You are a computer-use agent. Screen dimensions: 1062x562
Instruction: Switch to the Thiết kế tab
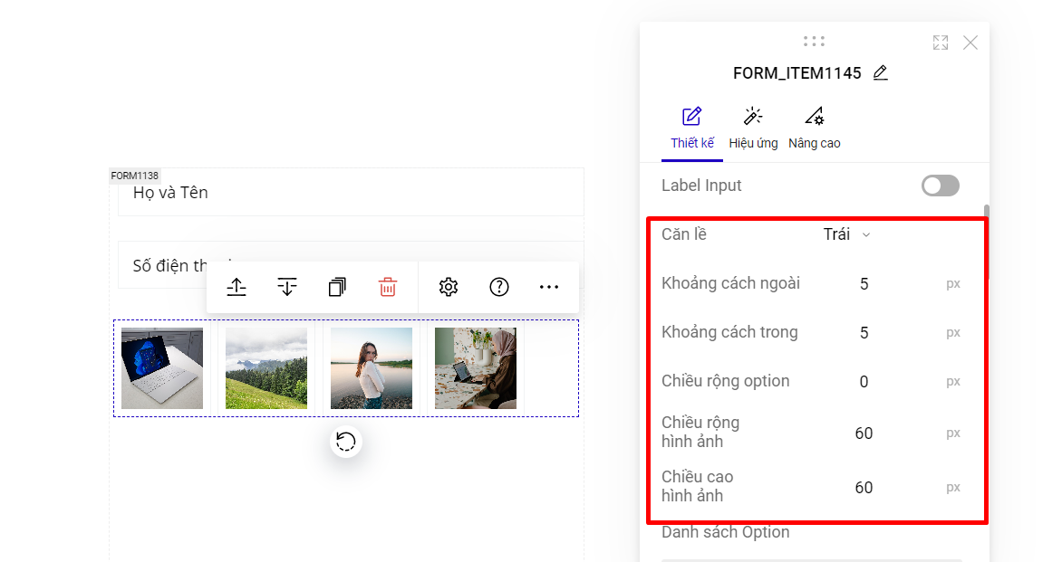692,129
